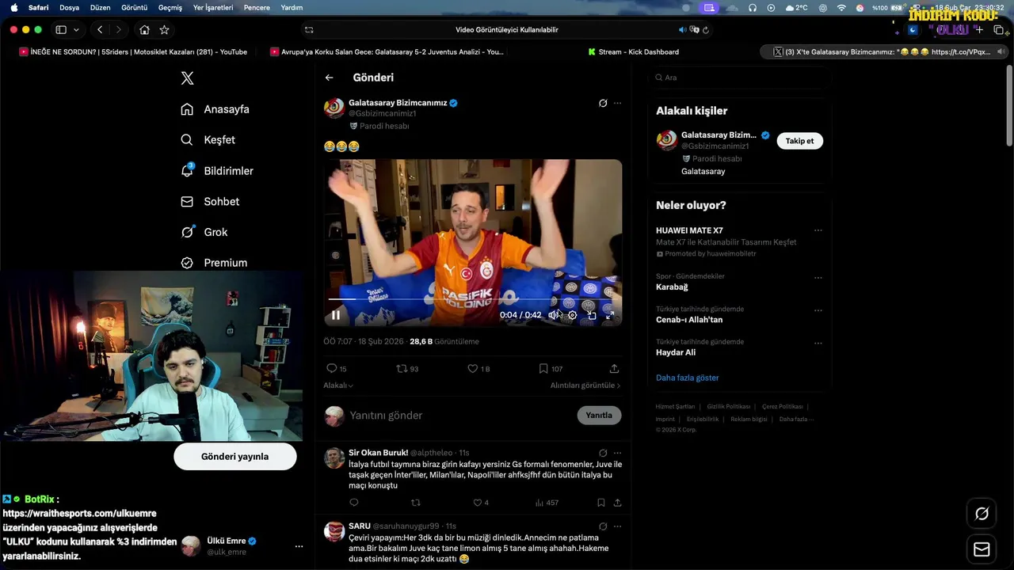This screenshot has height=570, width=1014.
Task: Reply to Sir Okan Buruk! comment
Action: coord(354,503)
